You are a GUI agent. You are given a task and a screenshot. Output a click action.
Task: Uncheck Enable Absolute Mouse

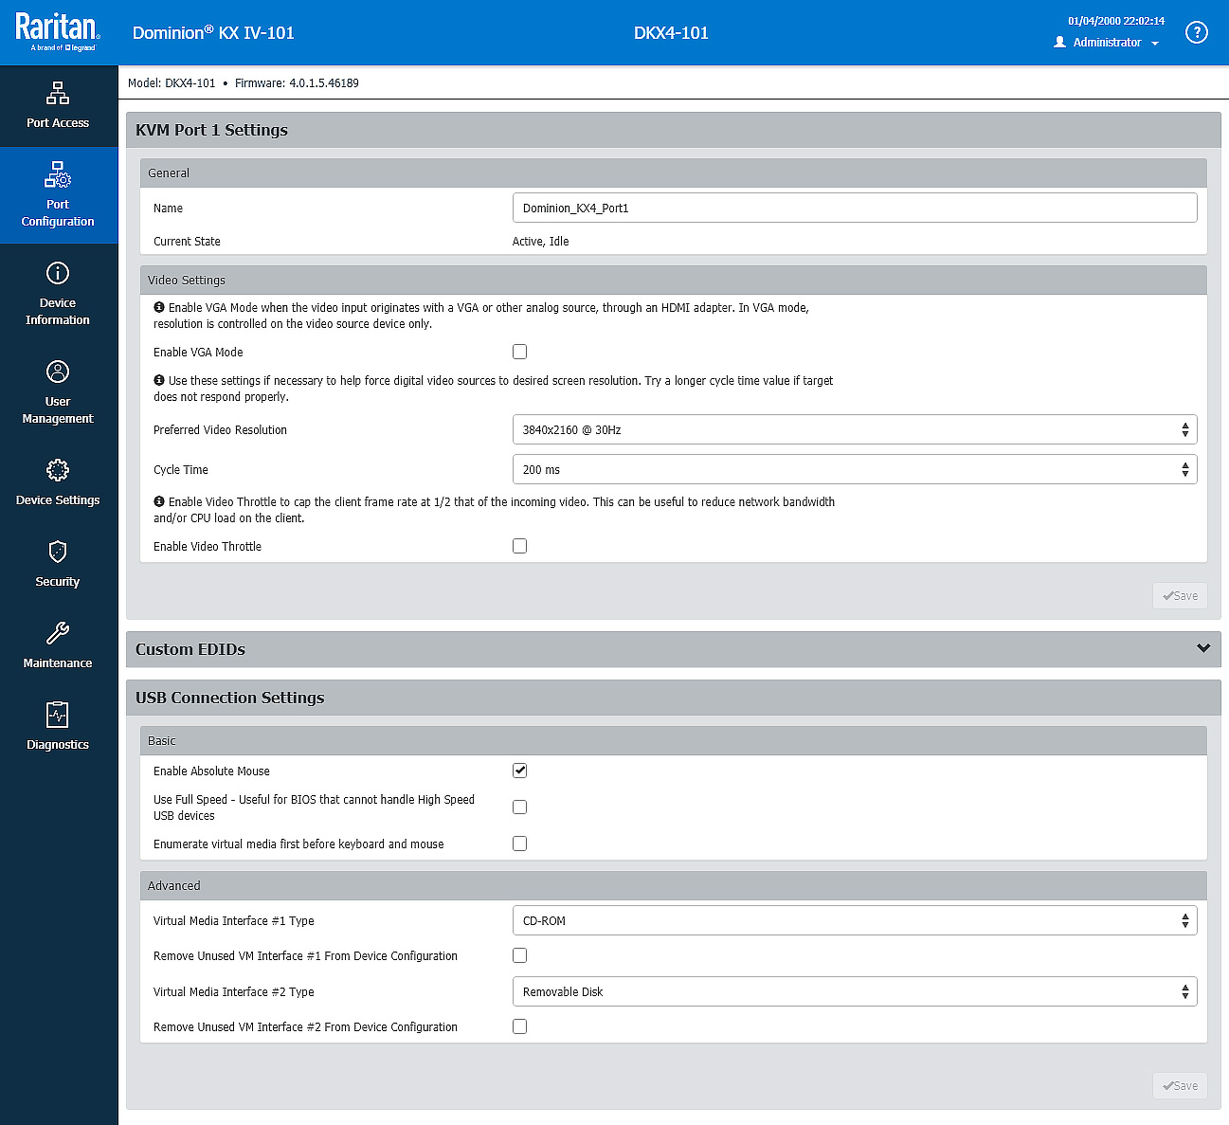[x=519, y=771]
